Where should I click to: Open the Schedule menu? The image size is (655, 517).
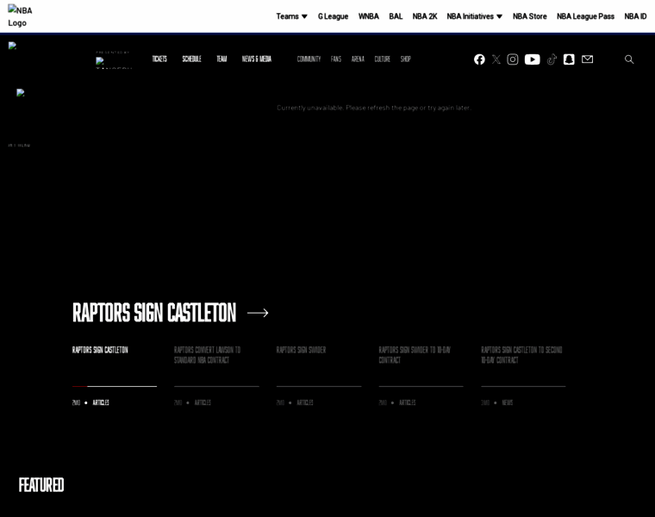(x=191, y=59)
